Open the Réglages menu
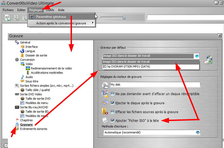 click(x=35, y=10)
